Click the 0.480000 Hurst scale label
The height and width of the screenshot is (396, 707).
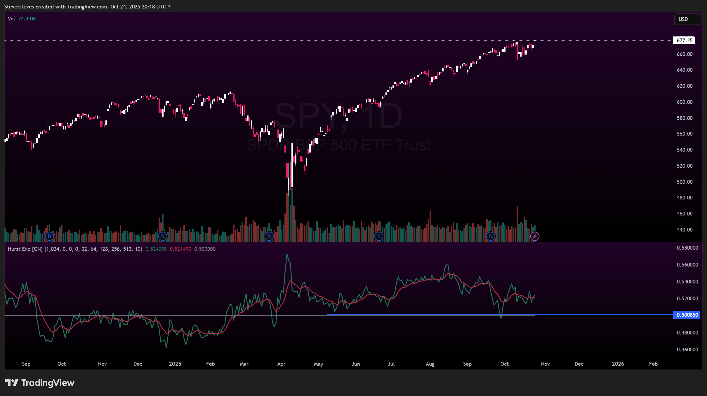(x=687, y=333)
